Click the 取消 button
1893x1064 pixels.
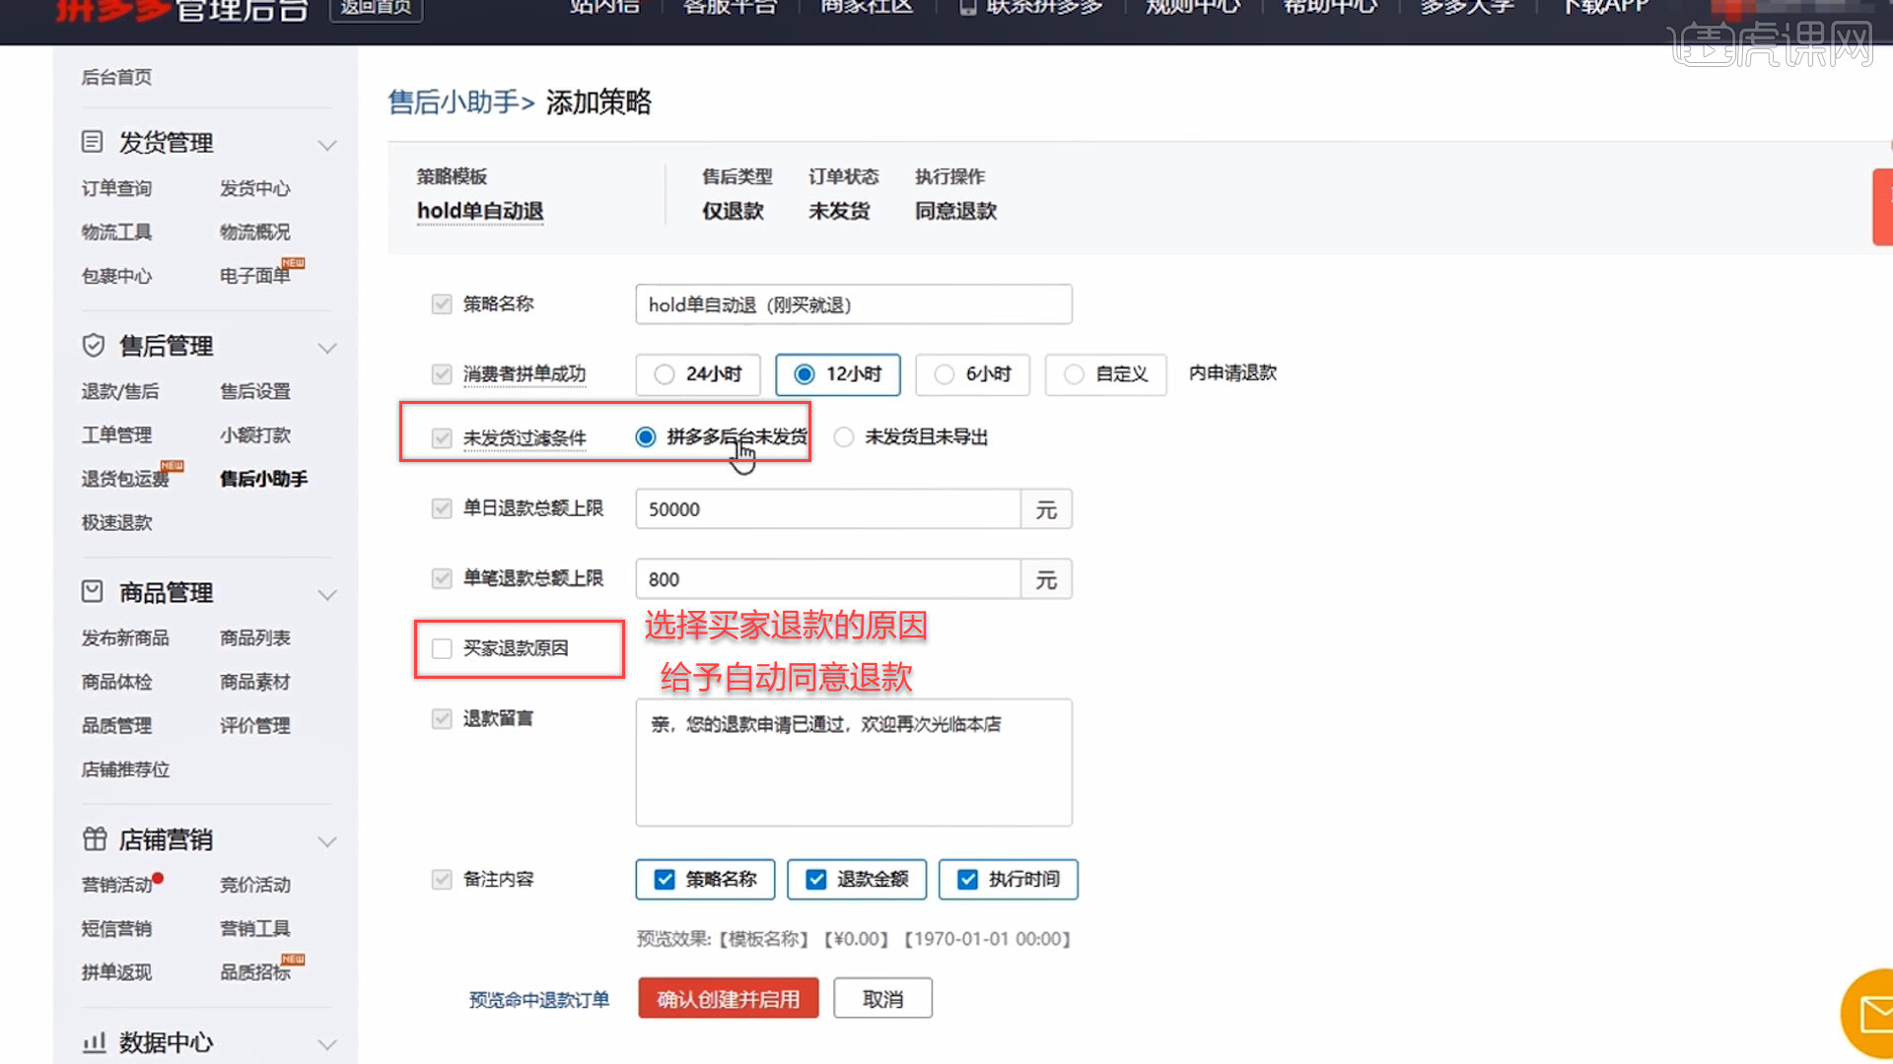click(882, 999)
